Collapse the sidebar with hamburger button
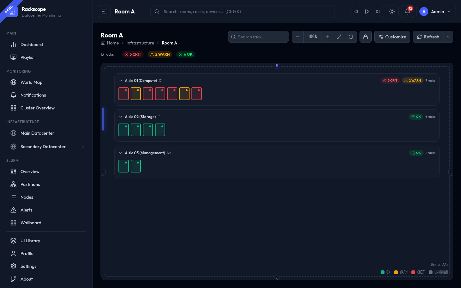461x288 pixels. click(104, 12)
